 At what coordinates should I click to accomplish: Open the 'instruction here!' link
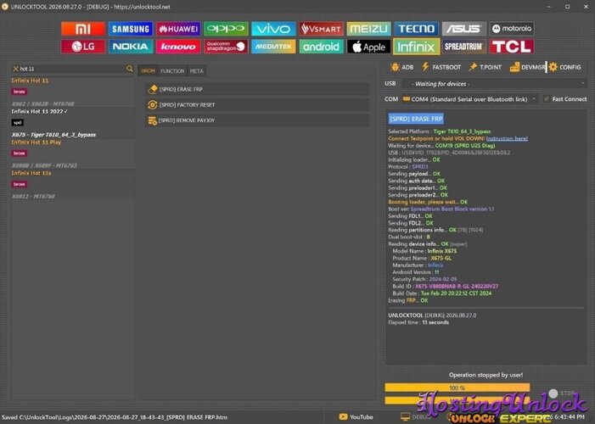[x=507, y=138]
